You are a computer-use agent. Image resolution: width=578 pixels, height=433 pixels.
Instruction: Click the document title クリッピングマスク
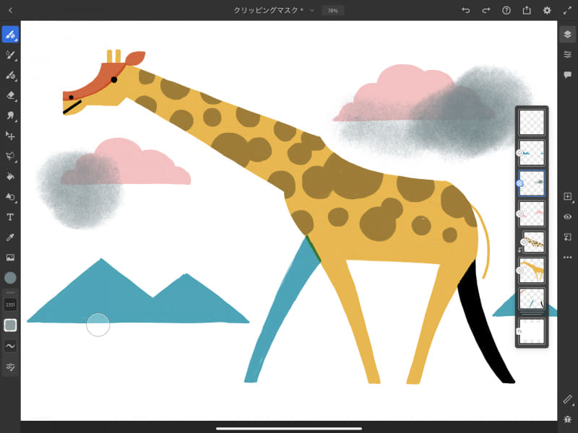(x=265, y=10)
